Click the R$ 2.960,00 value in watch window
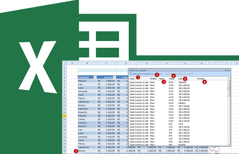Image resolution: width=239 pixels, height=154 pixels. click(x=184, y=142)
